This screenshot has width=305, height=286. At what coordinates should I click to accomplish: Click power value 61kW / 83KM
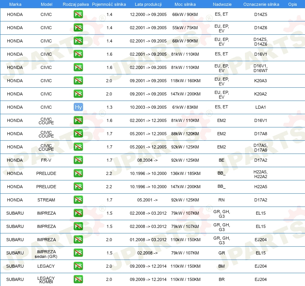coord(185,107)
